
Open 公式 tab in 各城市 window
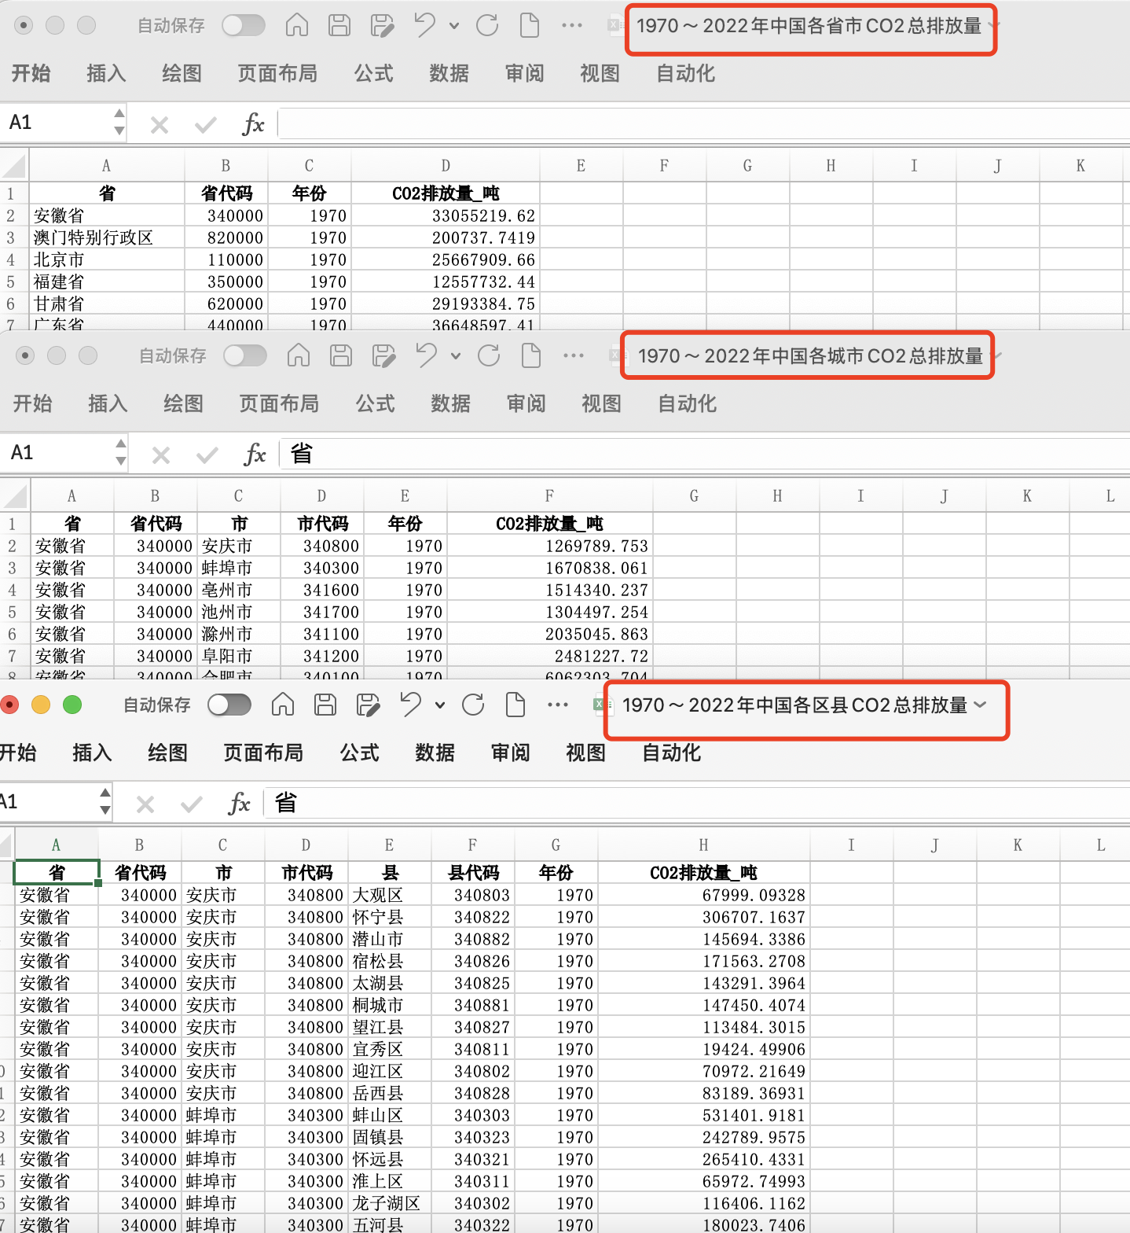(x=375, y=404)
